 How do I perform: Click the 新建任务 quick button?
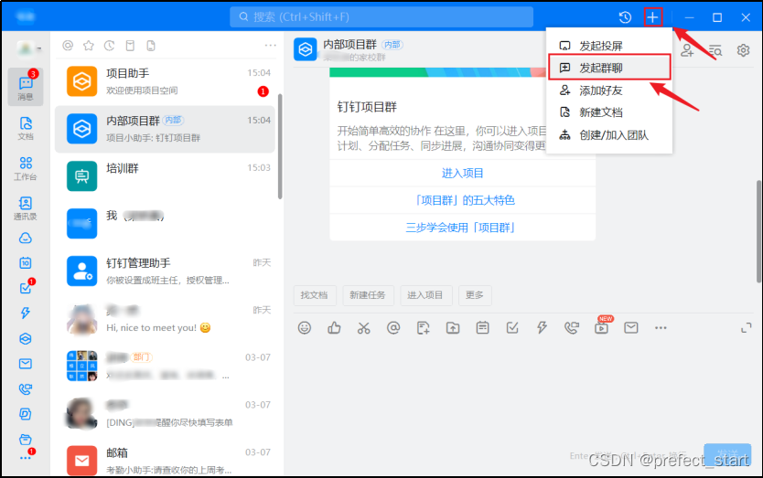(x=368, y=295)
